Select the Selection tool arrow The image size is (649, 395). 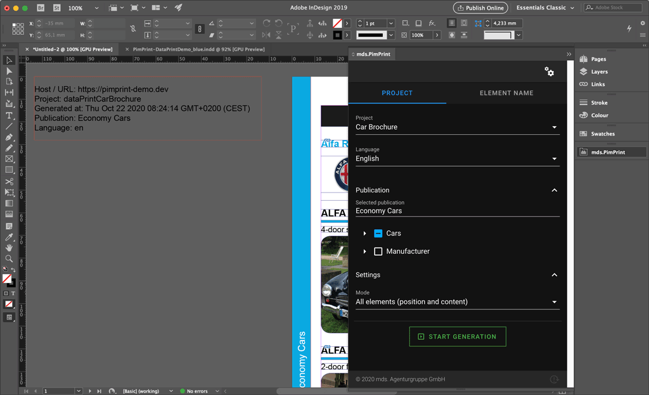point(9,60)
